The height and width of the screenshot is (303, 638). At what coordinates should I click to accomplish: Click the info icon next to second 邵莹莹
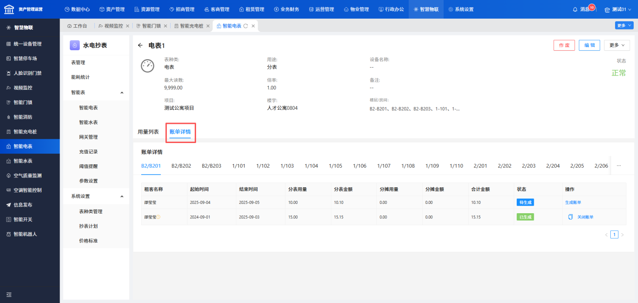(159, 217)
